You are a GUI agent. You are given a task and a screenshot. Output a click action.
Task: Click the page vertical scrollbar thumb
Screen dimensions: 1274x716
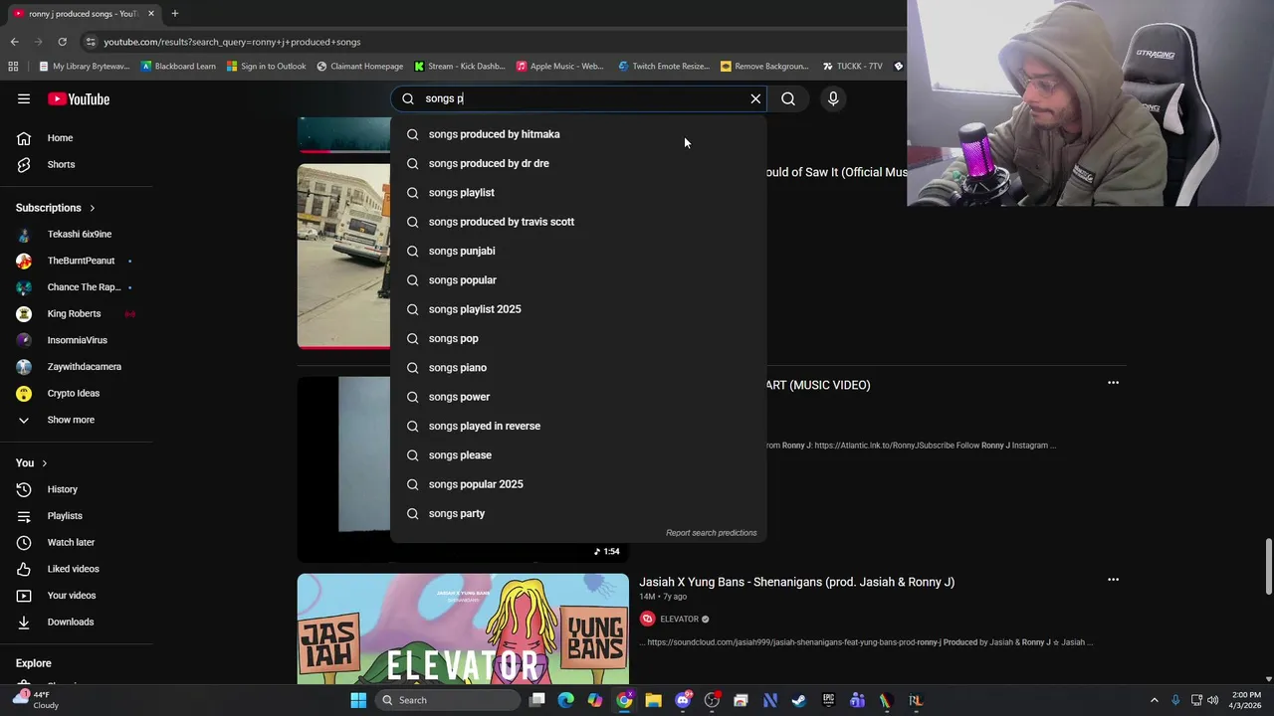tap(1268, 566)
